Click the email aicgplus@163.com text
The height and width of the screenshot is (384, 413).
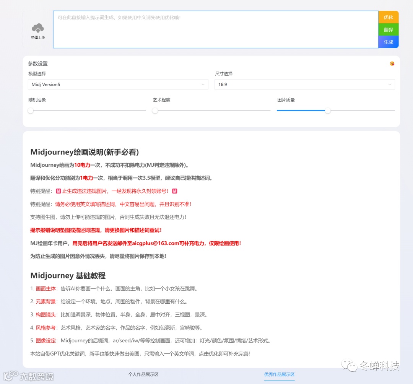(156, 243)
